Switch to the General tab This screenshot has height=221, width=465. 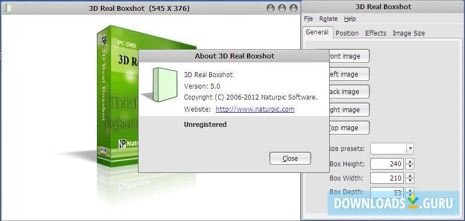317,32
